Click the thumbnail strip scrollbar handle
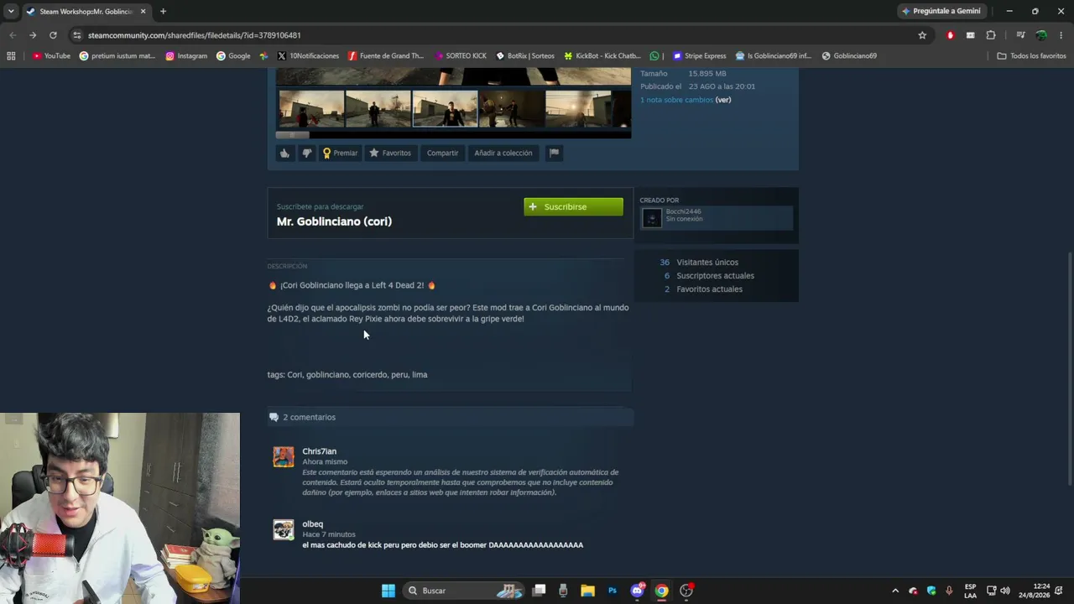 point(292,135)
